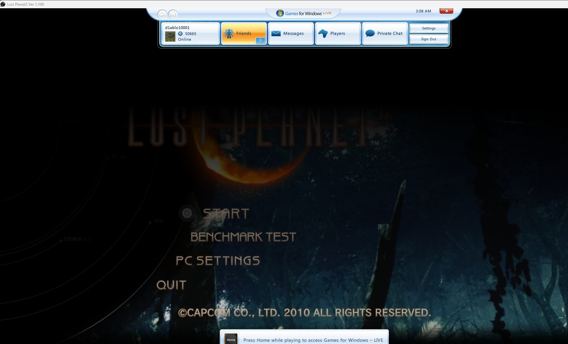Click the Players controller icon

[323, 33]
